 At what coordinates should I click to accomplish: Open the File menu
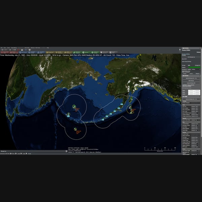2,48
